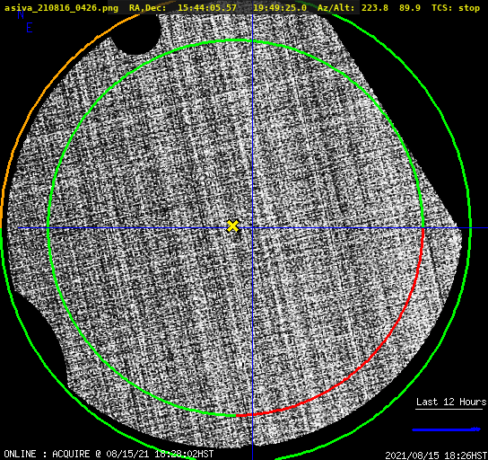
Task: Click the yellow X telescope position marker
Action: [x=233, y=226]
